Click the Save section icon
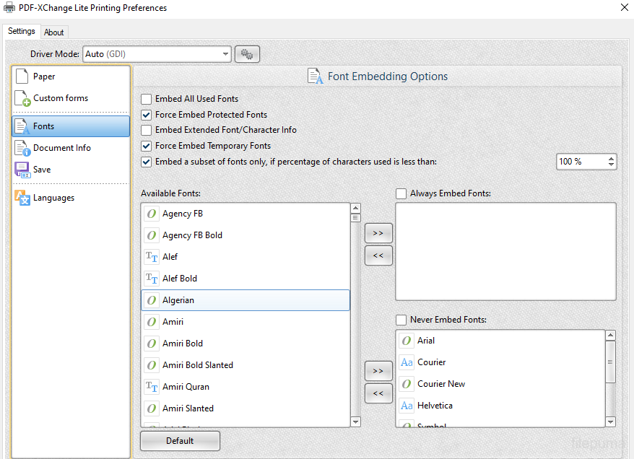634x459 pixels. [22, 170]
